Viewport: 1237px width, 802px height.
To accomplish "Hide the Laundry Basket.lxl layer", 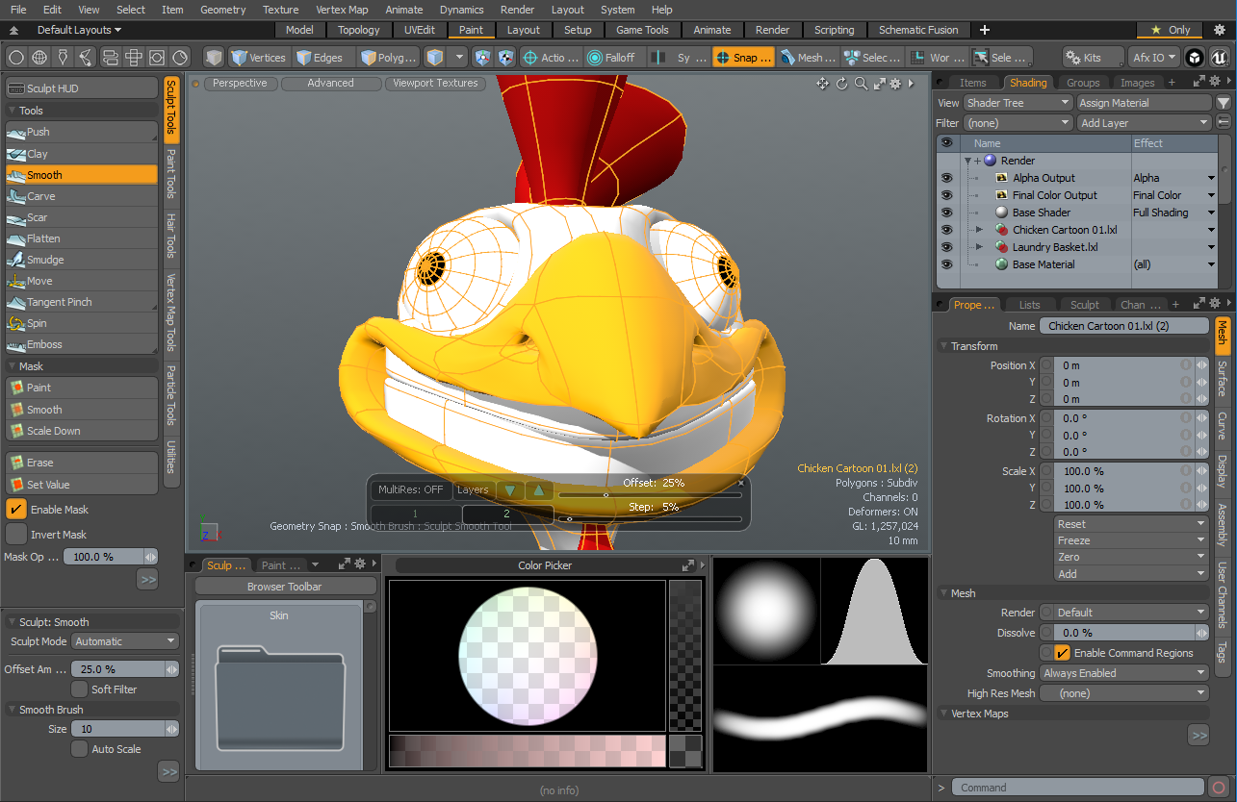I will point(946,247).
